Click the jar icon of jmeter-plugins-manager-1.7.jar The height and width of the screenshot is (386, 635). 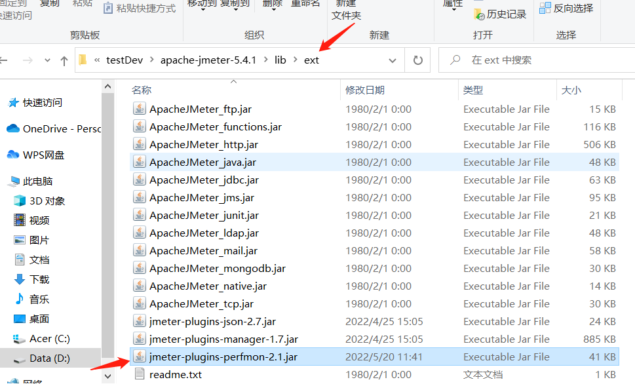pos(140,339)
